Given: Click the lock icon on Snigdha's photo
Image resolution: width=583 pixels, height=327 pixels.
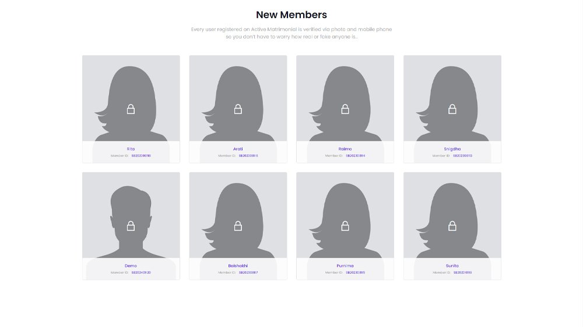Looking at the screenshot, I should click(452, 109).
